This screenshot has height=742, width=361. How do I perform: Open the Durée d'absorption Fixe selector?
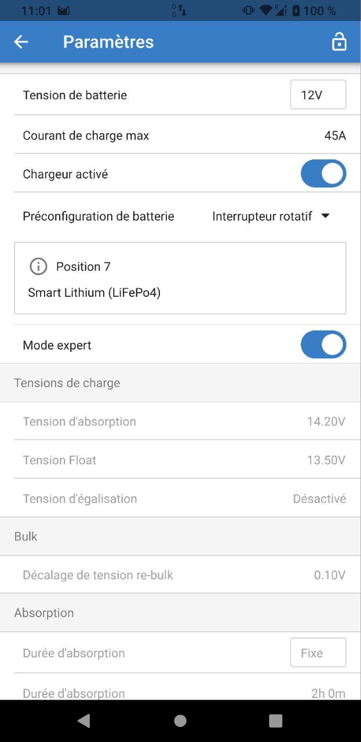(318, 653)
